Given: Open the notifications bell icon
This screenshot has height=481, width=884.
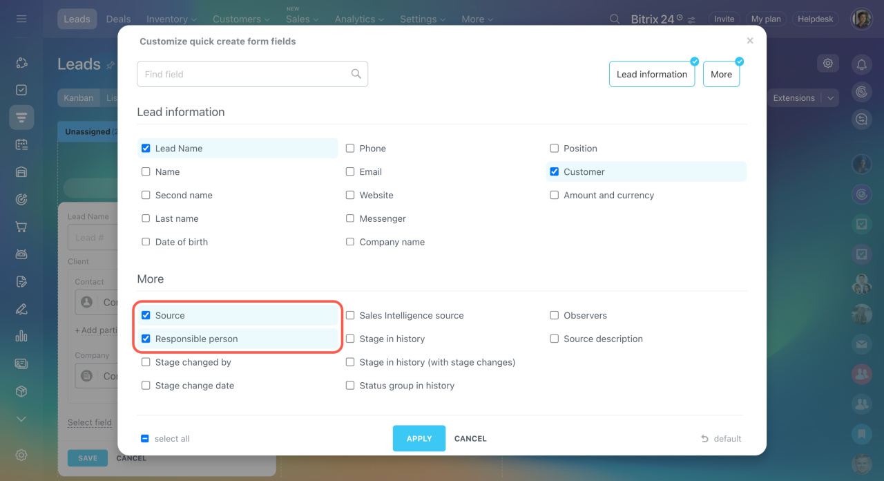Looking at the screenshot, I should 861,64.
